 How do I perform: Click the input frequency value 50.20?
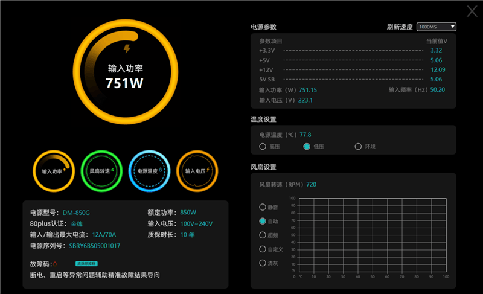pyautogui.click(x=437, y=89)
